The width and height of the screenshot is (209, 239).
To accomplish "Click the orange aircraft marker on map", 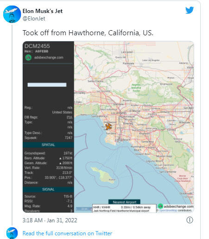I will [x=108, y=127].
